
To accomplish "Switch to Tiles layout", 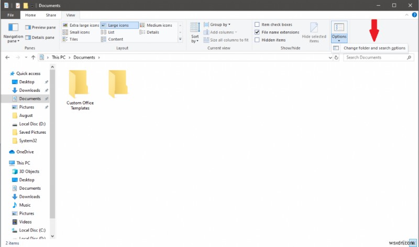I will tap(70, 39).
